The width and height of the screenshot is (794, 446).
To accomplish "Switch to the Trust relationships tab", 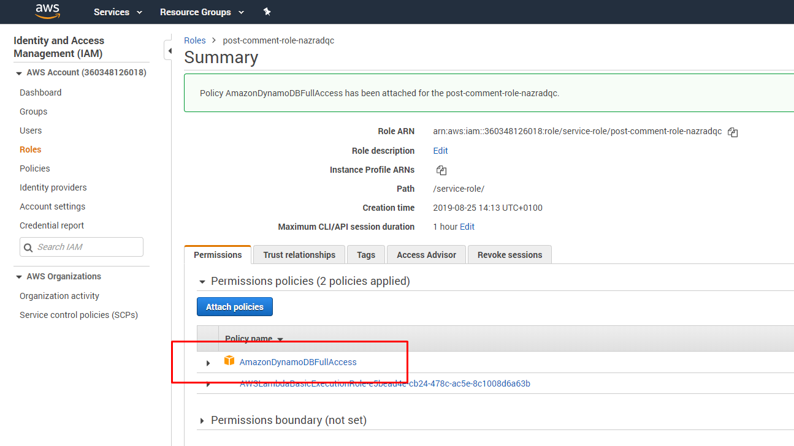I will coord(299,255).
